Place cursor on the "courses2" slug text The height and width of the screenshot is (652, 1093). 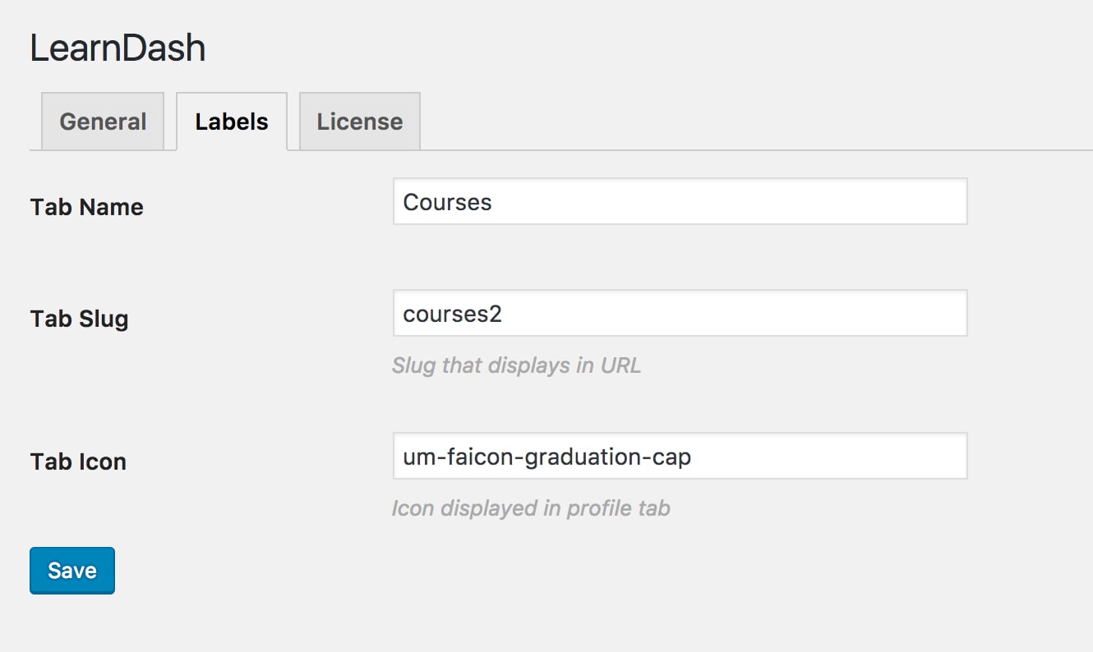click(x=452, y=314)
